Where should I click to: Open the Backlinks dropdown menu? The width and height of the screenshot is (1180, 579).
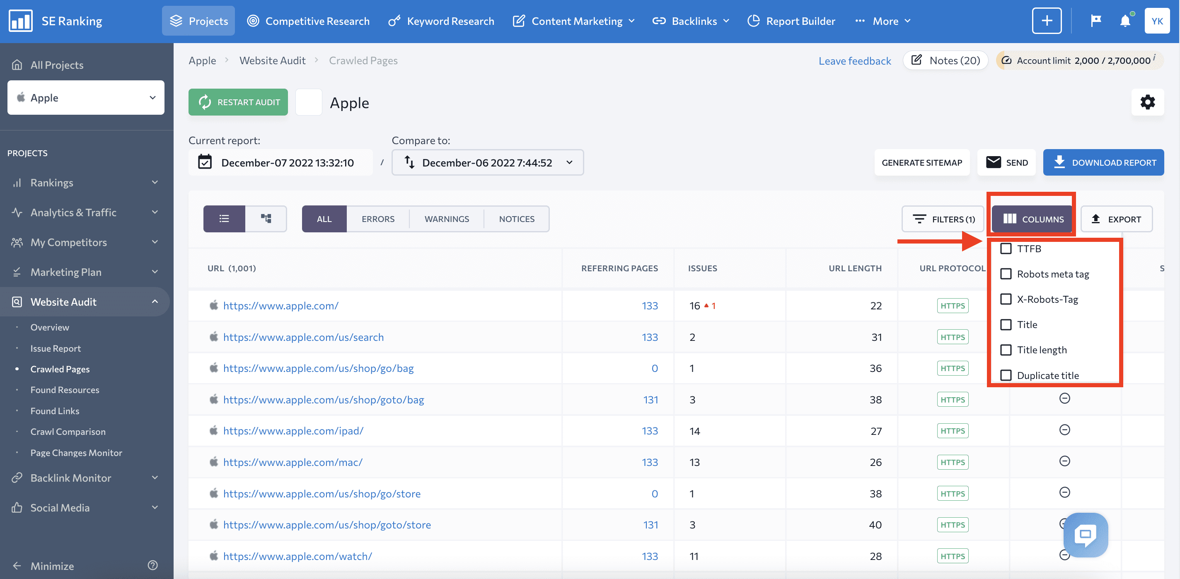click(691, 21)
